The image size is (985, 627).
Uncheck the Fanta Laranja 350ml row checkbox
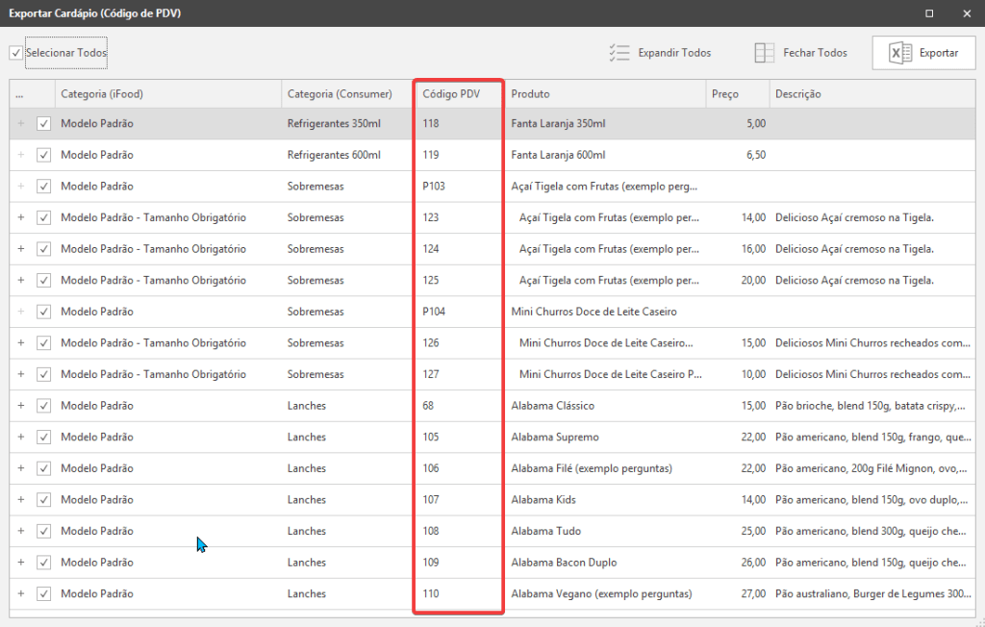tap(43, 124)
